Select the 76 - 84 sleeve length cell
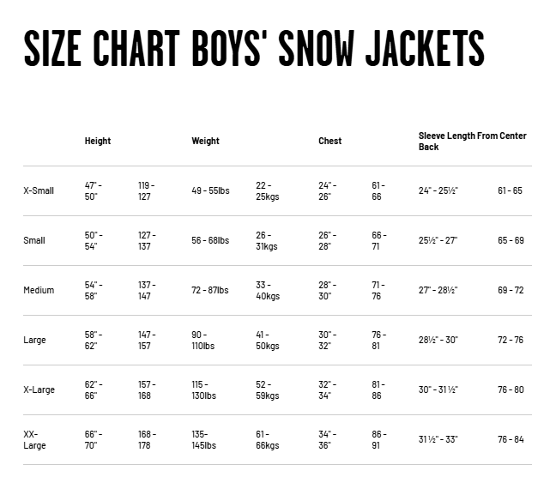This screenshot has width=550, height=489. pos(511,440)
